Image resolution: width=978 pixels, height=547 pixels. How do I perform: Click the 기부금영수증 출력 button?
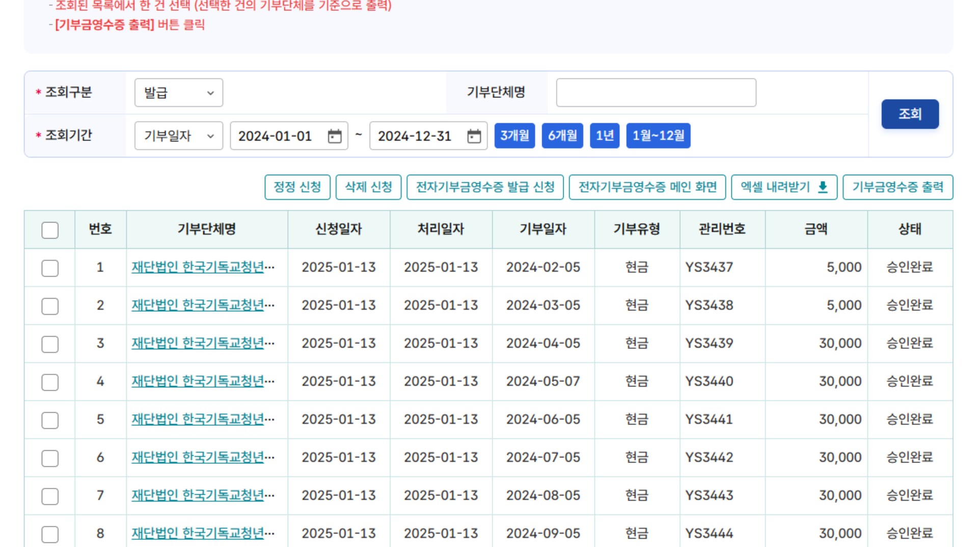point(898,187)
